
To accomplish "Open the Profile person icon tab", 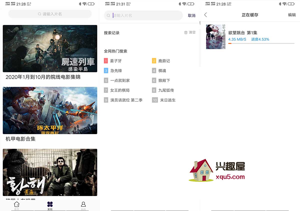I will click(x=83, y=204).
